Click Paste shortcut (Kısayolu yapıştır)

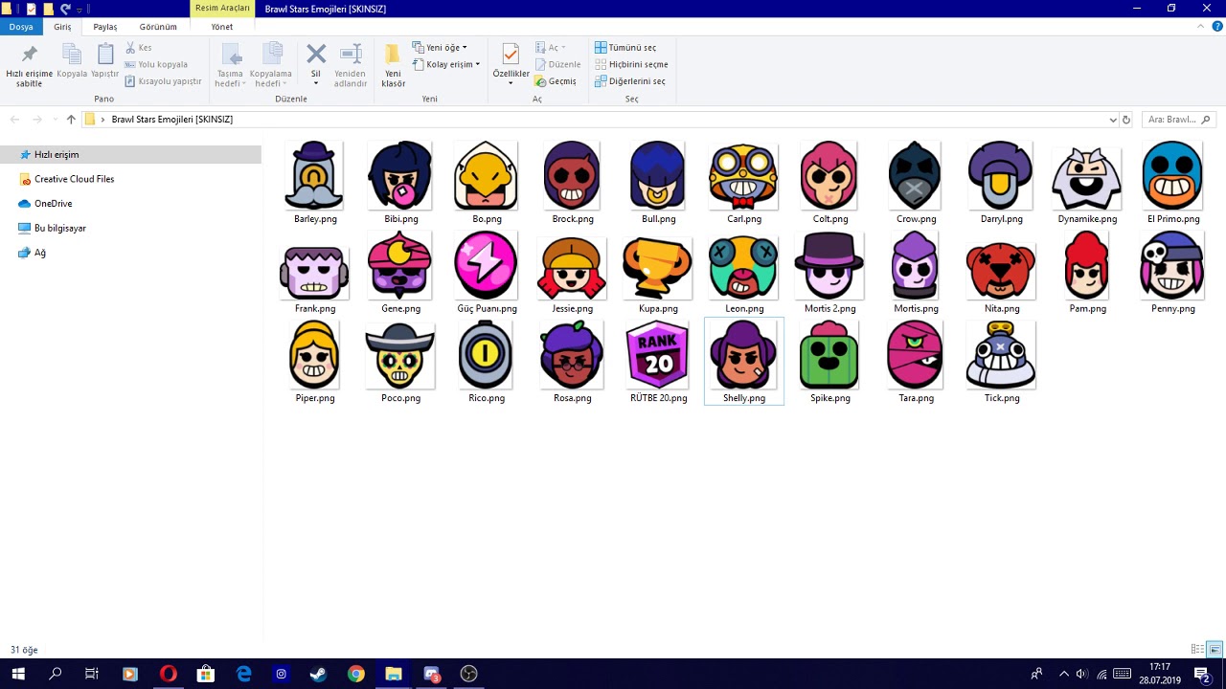coord(163,81)
